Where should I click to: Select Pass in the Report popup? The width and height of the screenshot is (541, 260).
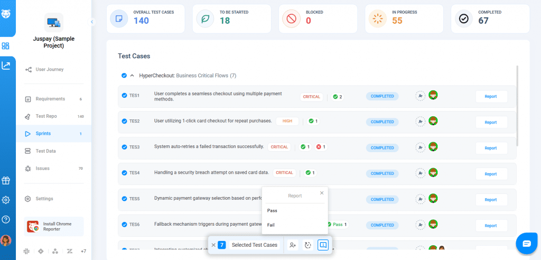click(x=272, y=211)
